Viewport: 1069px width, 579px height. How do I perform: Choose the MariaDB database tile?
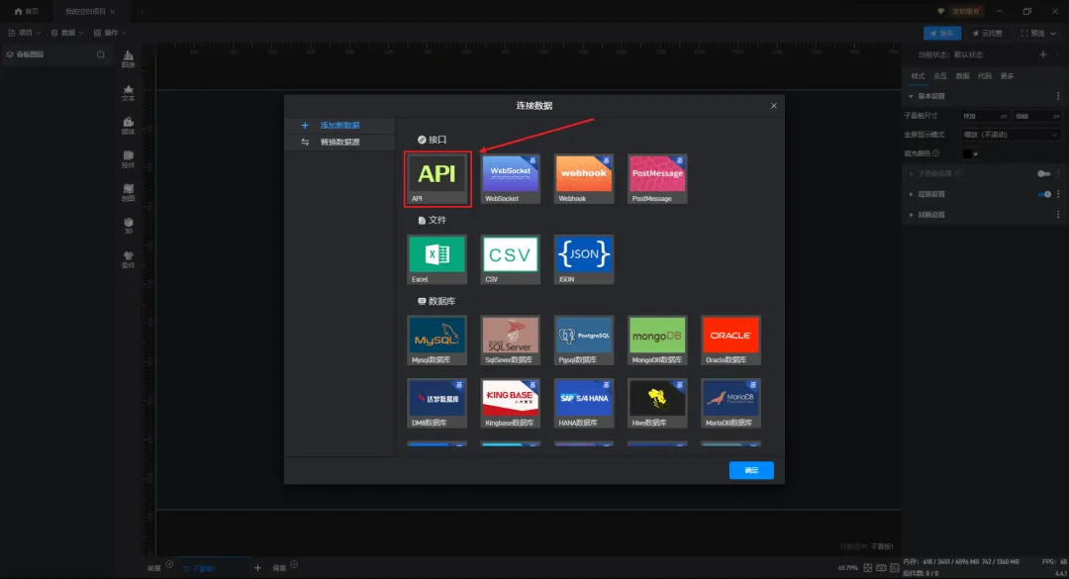pos(730,403)
